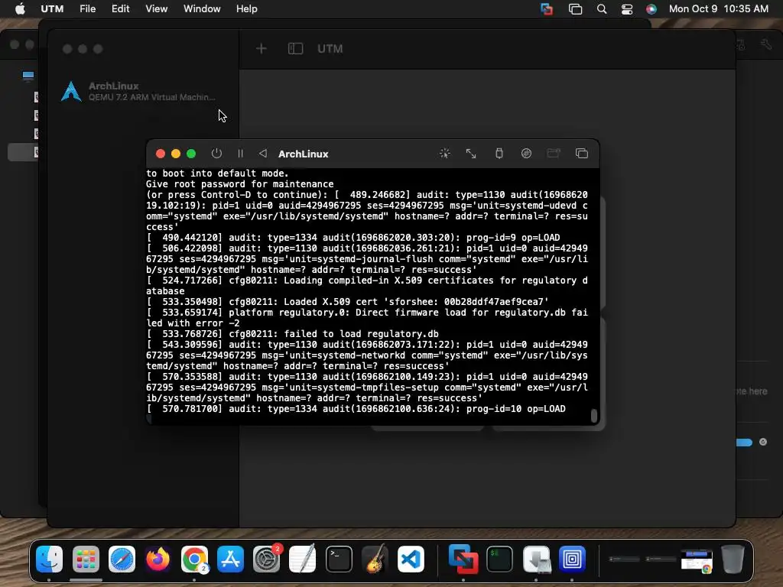Open the Window menu
The width and height of the screenshot is (783, 587).
click(202, 8)
